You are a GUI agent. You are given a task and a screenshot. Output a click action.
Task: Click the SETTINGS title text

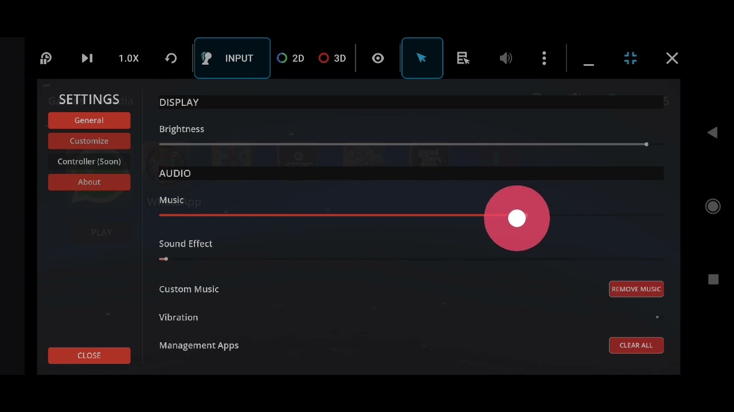(89, 99)
